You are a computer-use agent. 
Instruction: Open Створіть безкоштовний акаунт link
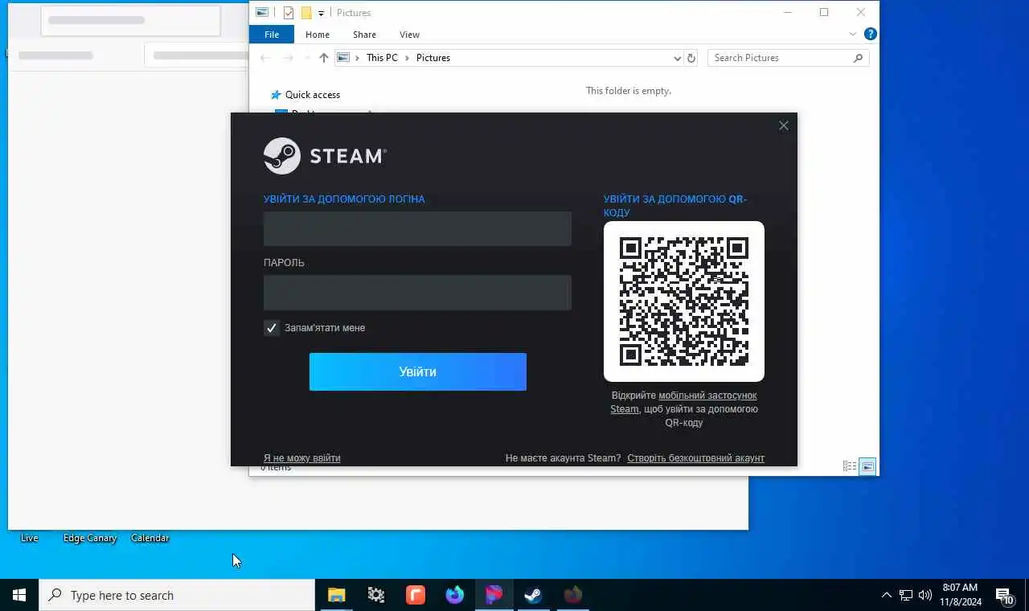696,458
